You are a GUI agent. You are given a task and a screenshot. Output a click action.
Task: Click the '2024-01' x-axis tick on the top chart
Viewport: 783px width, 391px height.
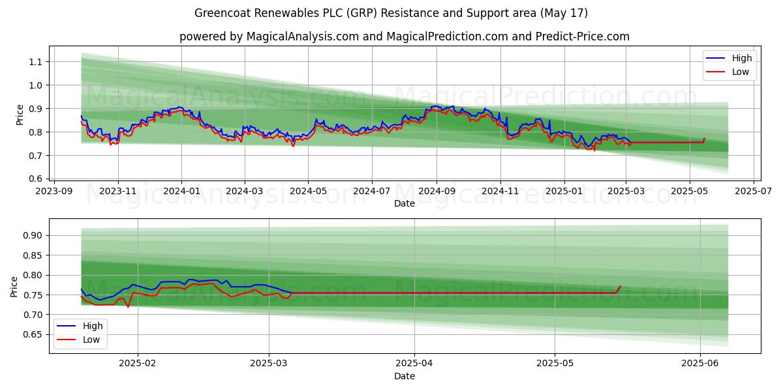click(181, 192)
